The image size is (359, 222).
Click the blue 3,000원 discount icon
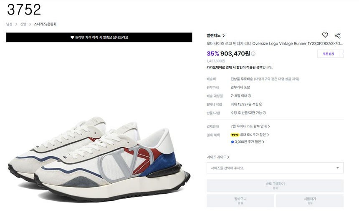233,142
